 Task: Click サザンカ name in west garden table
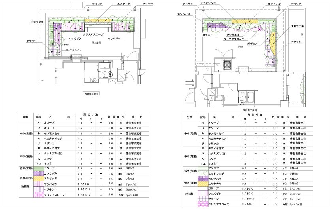click(x=49, y=144)
